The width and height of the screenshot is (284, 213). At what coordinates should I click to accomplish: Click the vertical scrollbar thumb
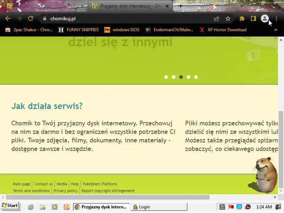[x=281, y=149]
